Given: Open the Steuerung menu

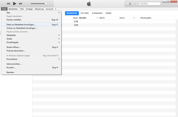Looking at the screenshot, I should pos(39,9).
